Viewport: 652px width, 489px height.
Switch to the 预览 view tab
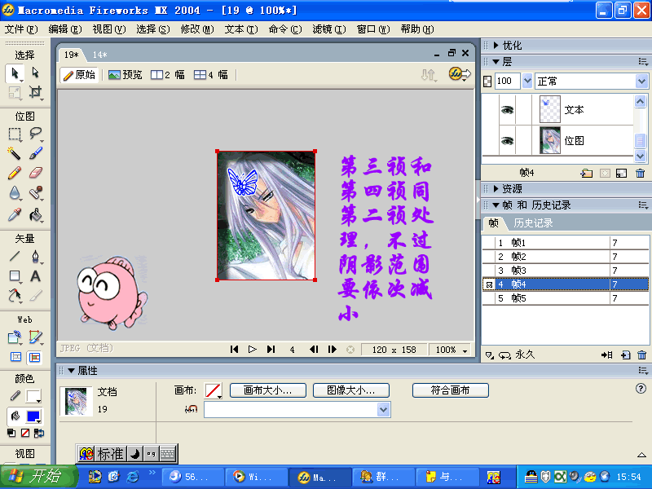[126, 75]
